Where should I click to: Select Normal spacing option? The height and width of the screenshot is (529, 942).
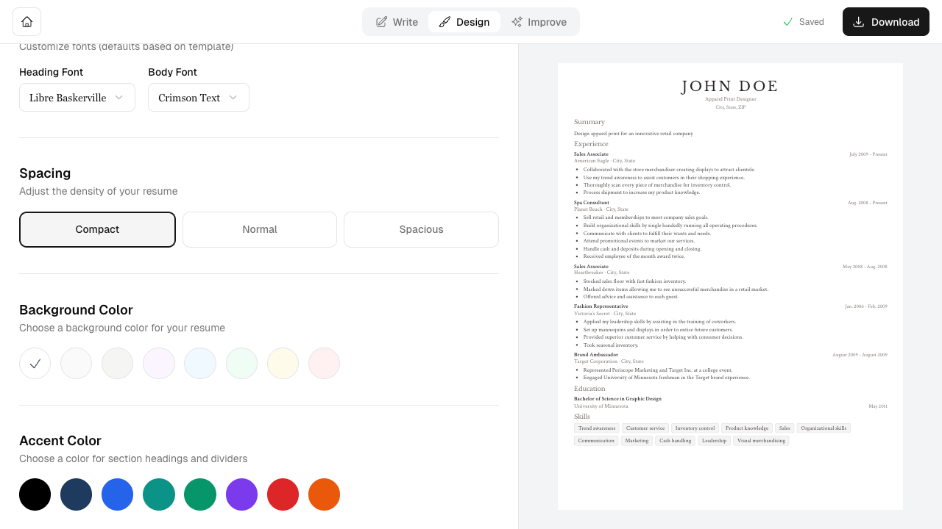[260, 229]
